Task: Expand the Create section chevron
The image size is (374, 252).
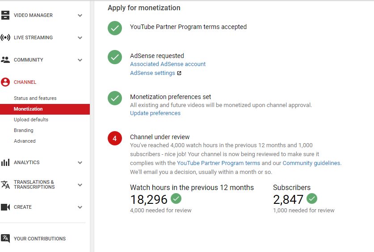Action: coord(80,207)
